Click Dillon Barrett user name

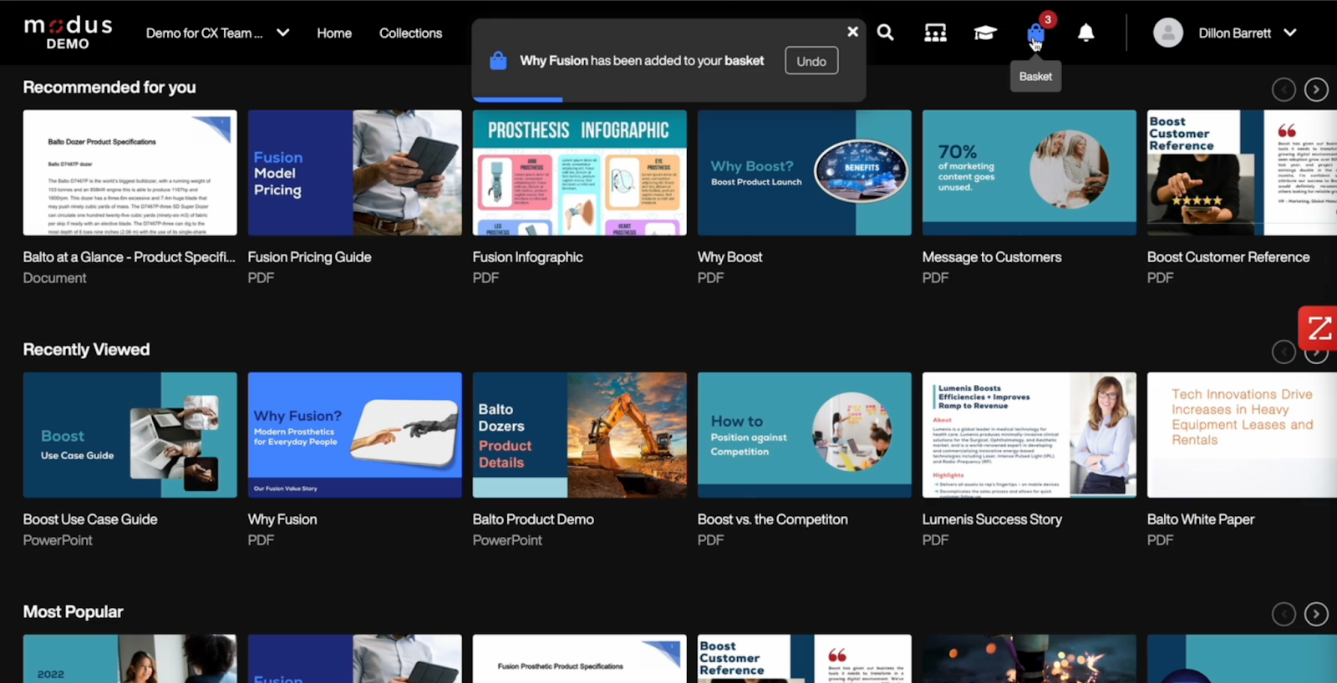pyautogui.click(x=1234, y=33)
